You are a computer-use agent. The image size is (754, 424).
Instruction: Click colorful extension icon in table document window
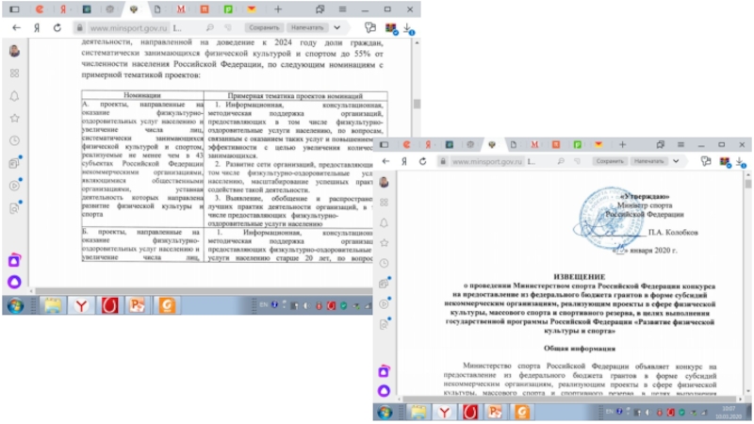pos(391,28)
